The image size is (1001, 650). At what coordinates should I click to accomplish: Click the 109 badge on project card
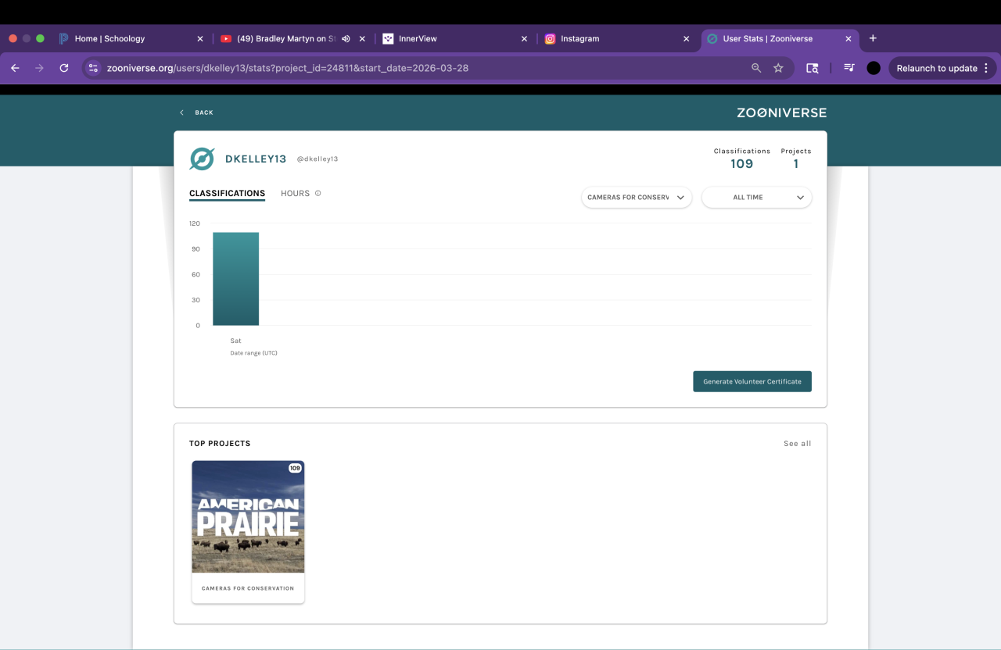(x=295, y=468)
